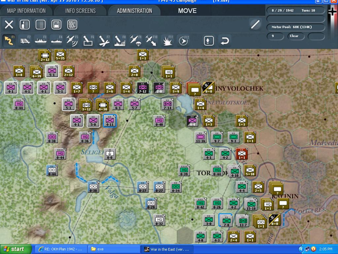Select the Soviet 3=12 unit stack

tap(86, 105)
